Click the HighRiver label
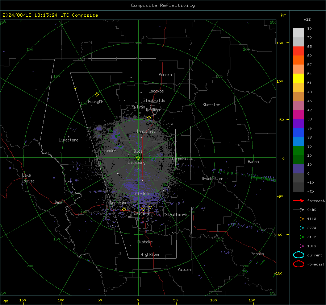Screen dimensions: 326x305 (x=150, y=255)
